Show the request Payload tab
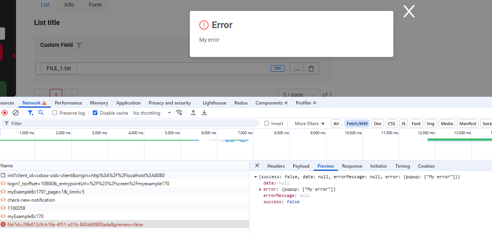492x234 pixels. click(x=301, y=166)
